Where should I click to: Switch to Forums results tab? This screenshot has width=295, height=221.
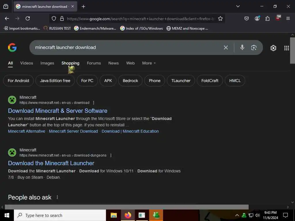pos(94,63)
